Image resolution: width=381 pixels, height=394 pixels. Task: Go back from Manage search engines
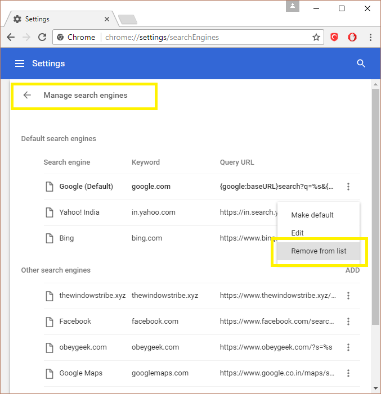(27, 95)
